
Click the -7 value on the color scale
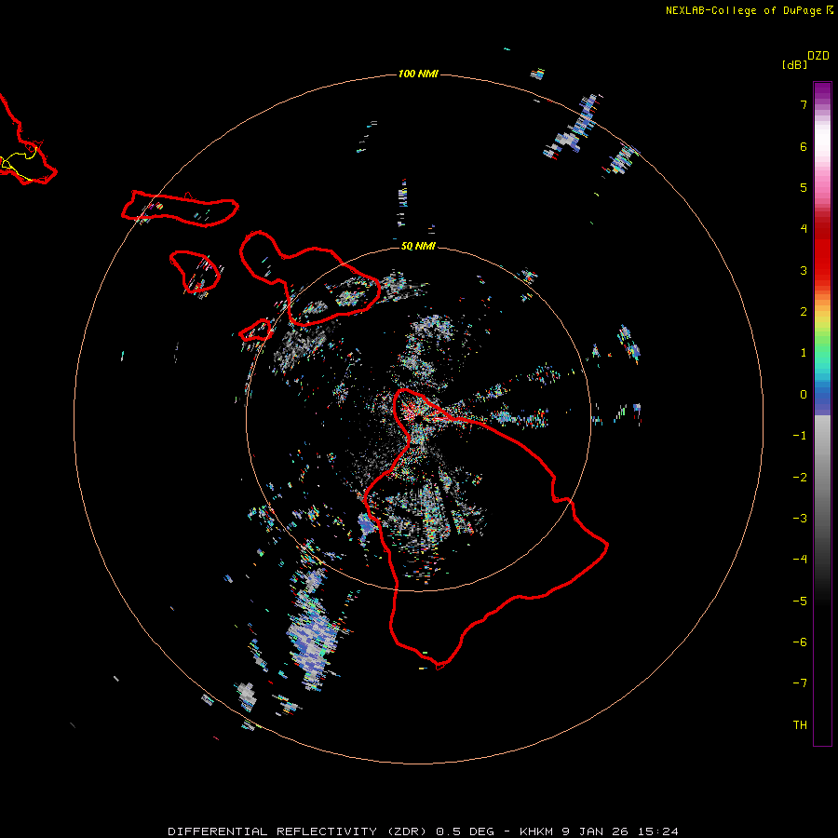pyautogui.click(x=800, y=683)
